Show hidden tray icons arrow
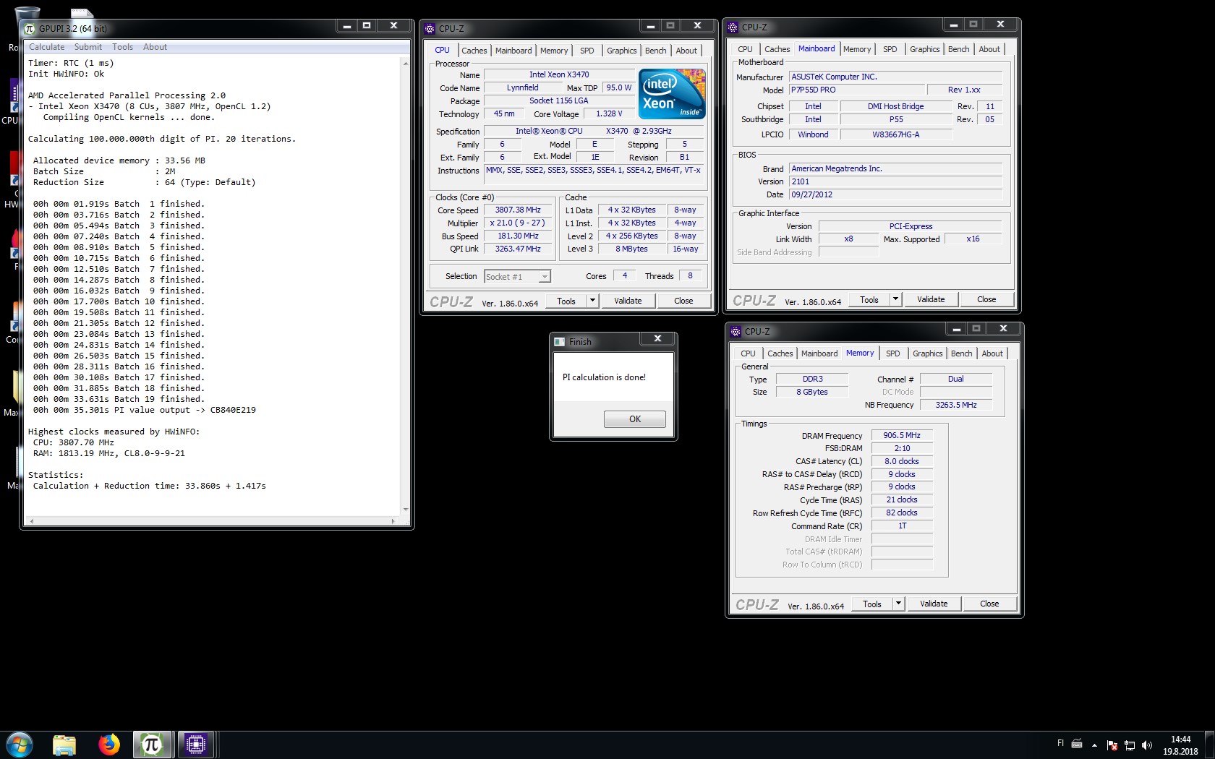This screenshot has width=1215, height=759. (x=1094, y=745)
